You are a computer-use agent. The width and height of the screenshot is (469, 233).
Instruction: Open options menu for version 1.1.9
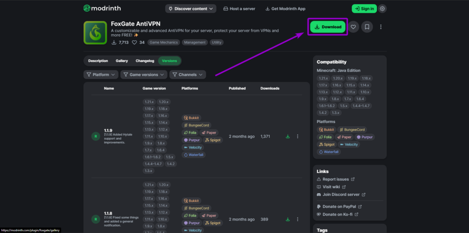[298, 136]
